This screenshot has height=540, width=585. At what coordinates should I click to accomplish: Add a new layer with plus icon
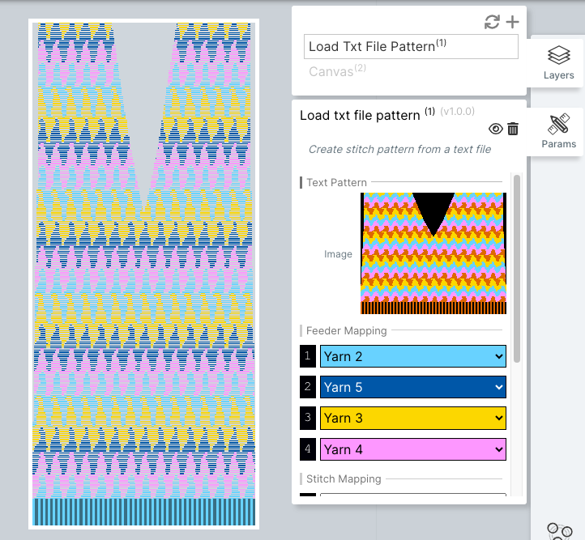coord(512,22)
